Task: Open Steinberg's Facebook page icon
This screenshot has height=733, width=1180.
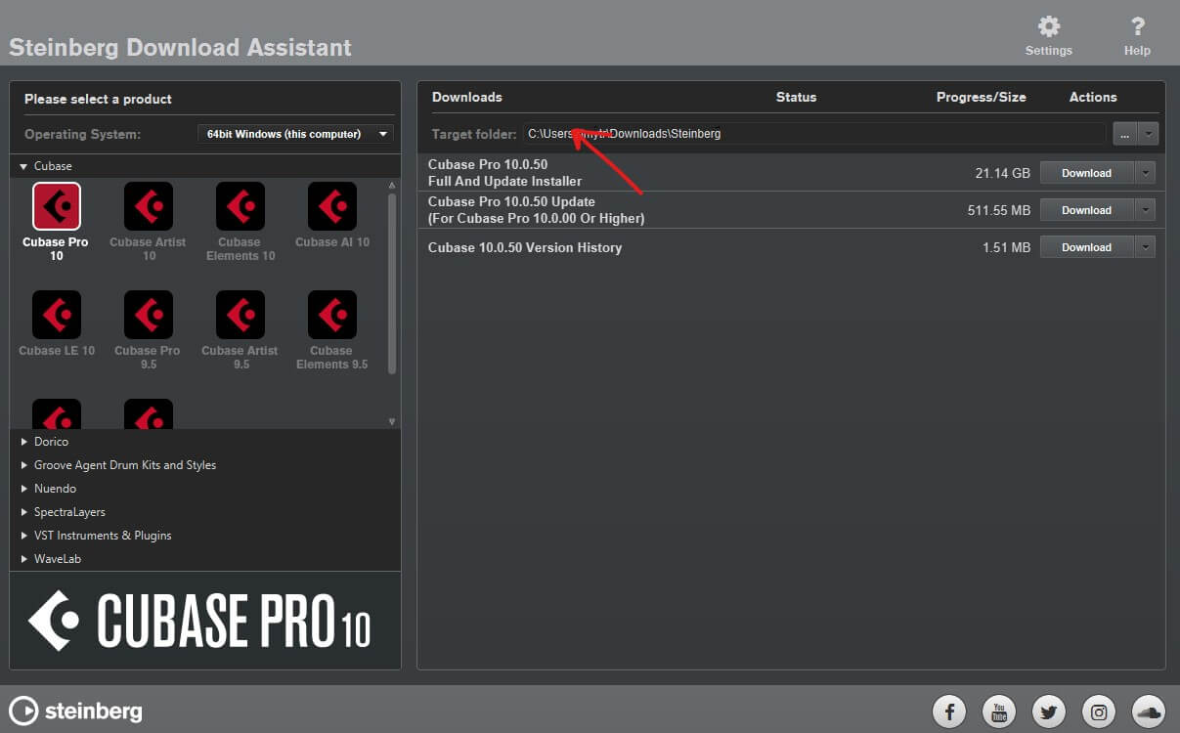Action: pyautogui.click(x=949, y=711)
